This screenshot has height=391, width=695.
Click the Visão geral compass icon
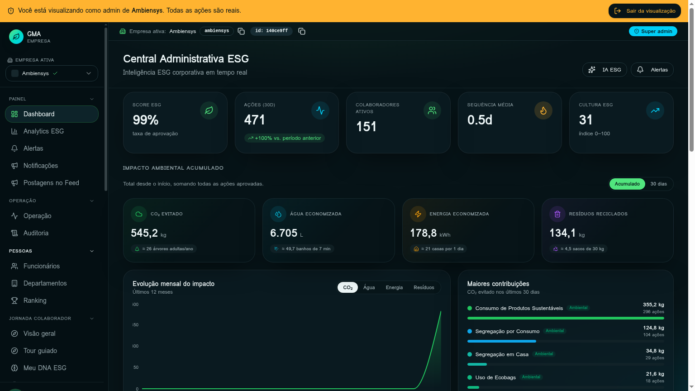click(x=14, y=334)
